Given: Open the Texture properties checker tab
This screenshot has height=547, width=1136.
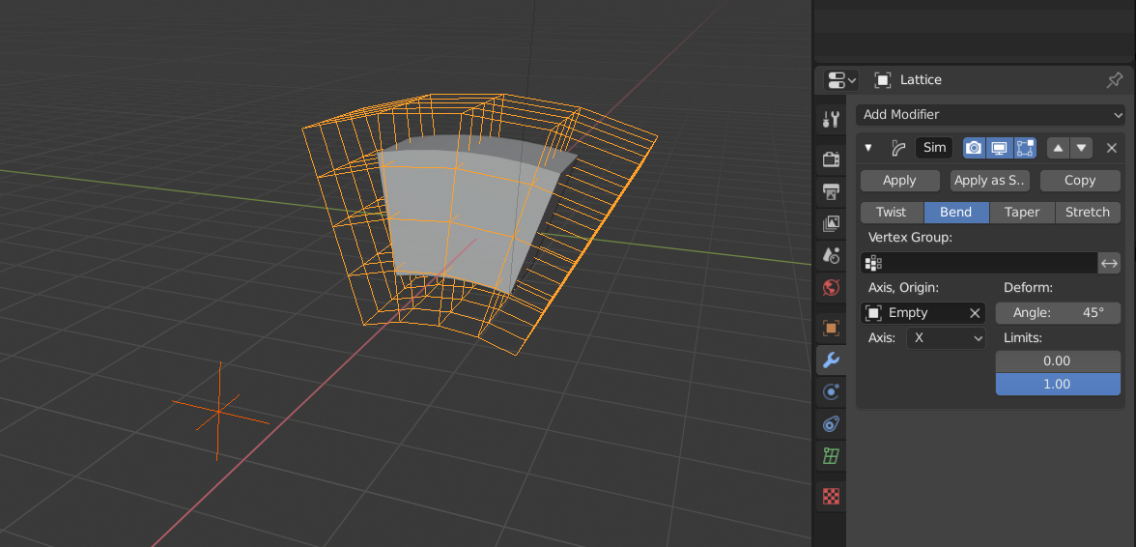Looking at the screenshot, I should pos(831,497).
